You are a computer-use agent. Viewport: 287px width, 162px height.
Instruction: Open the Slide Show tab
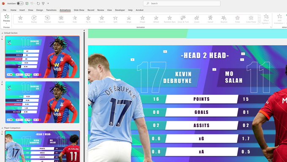pyautogui.click(x=79, y=10)
